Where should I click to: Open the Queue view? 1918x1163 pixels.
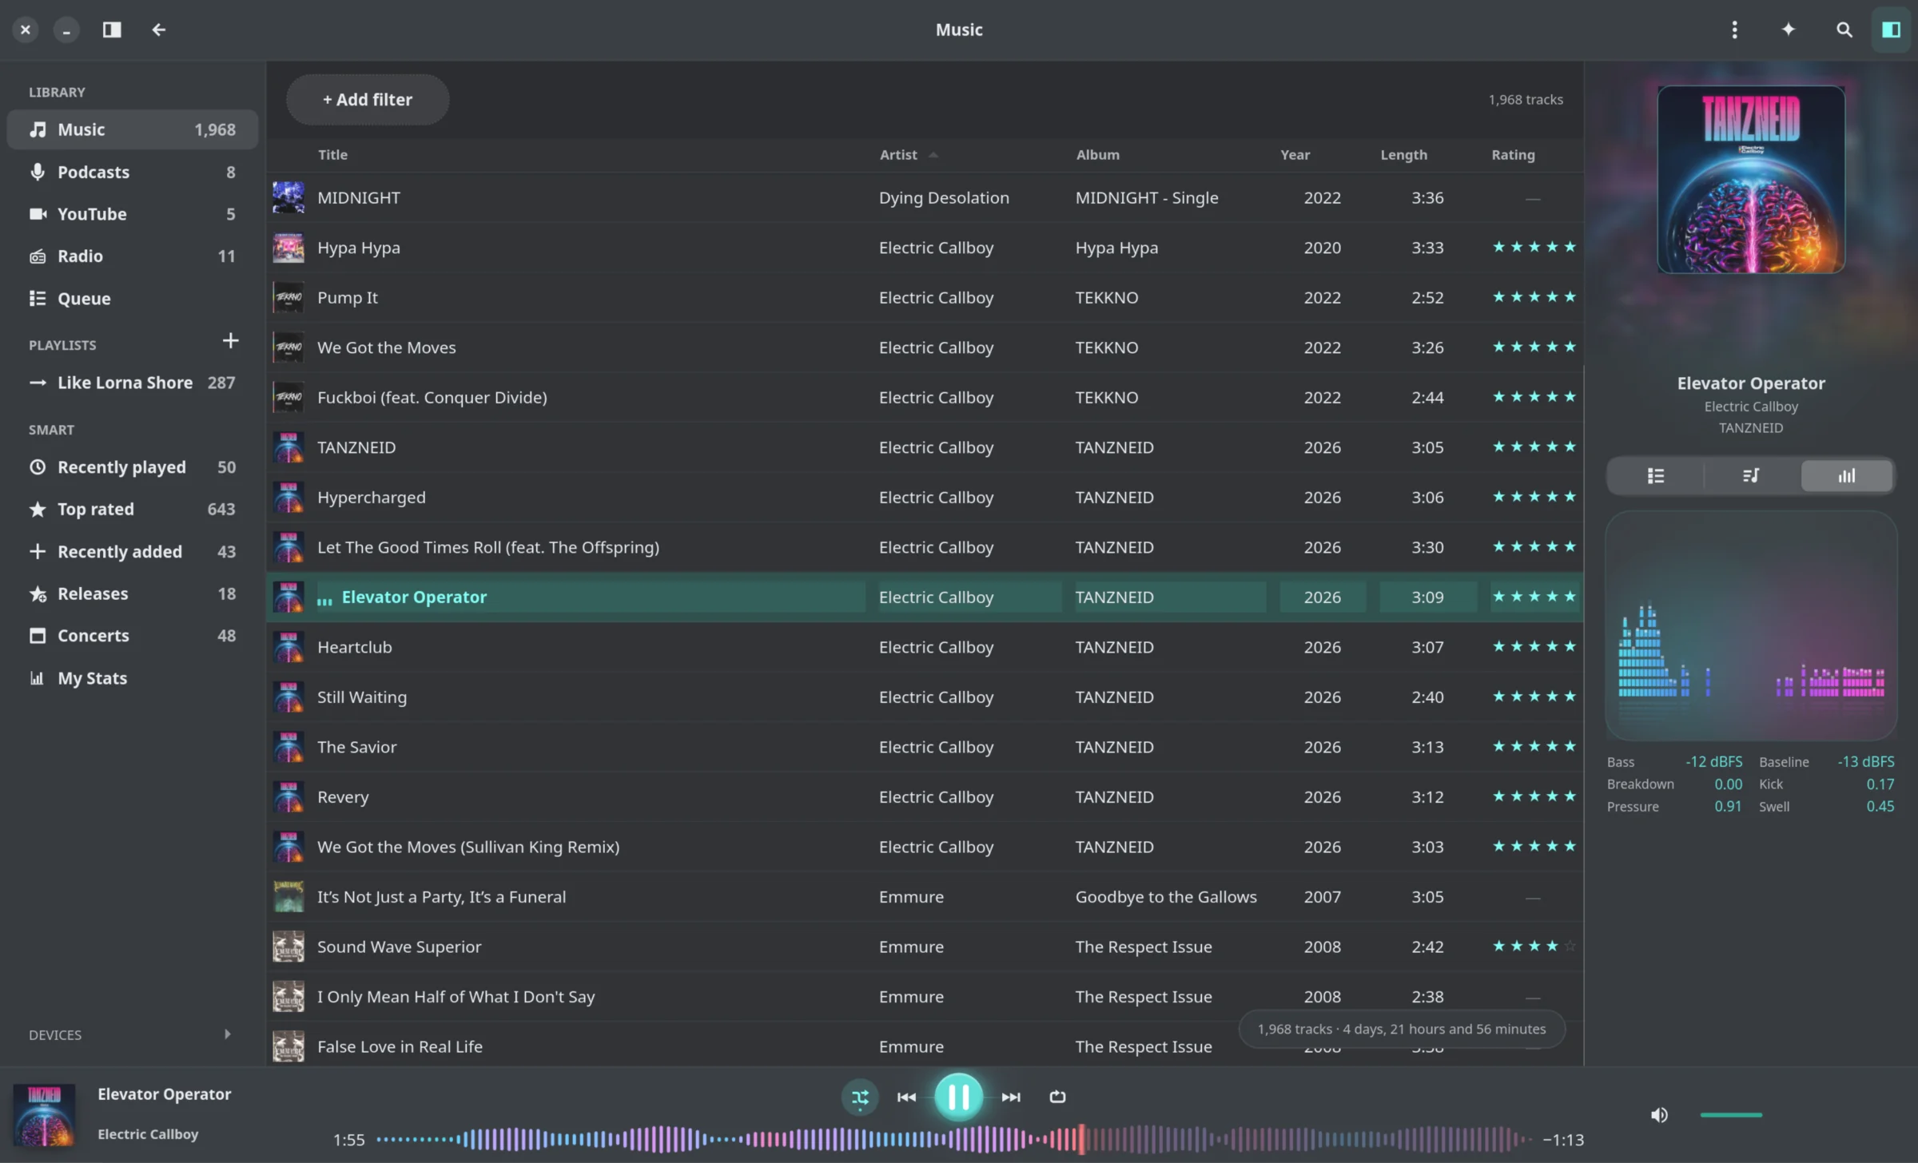(133, 299)
